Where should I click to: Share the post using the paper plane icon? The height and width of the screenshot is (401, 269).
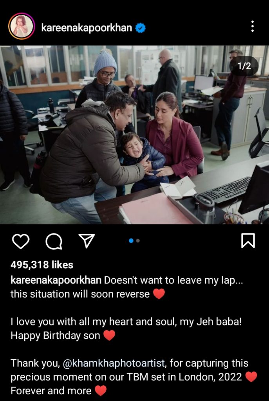(87, 241)
